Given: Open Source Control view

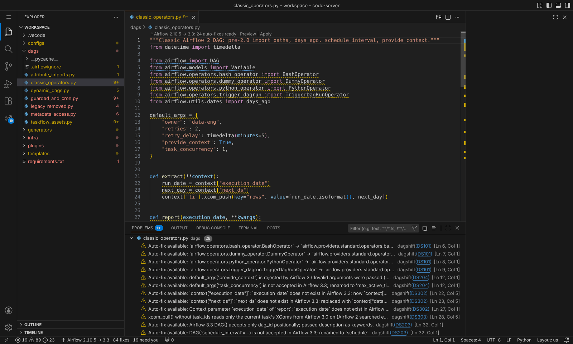Looking at the screenshot, I should [x=9, y=66].
